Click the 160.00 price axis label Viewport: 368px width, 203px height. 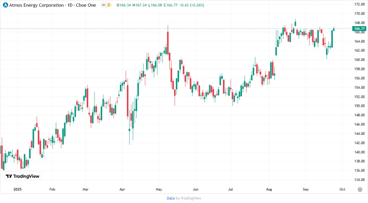[x=359, y=60]
